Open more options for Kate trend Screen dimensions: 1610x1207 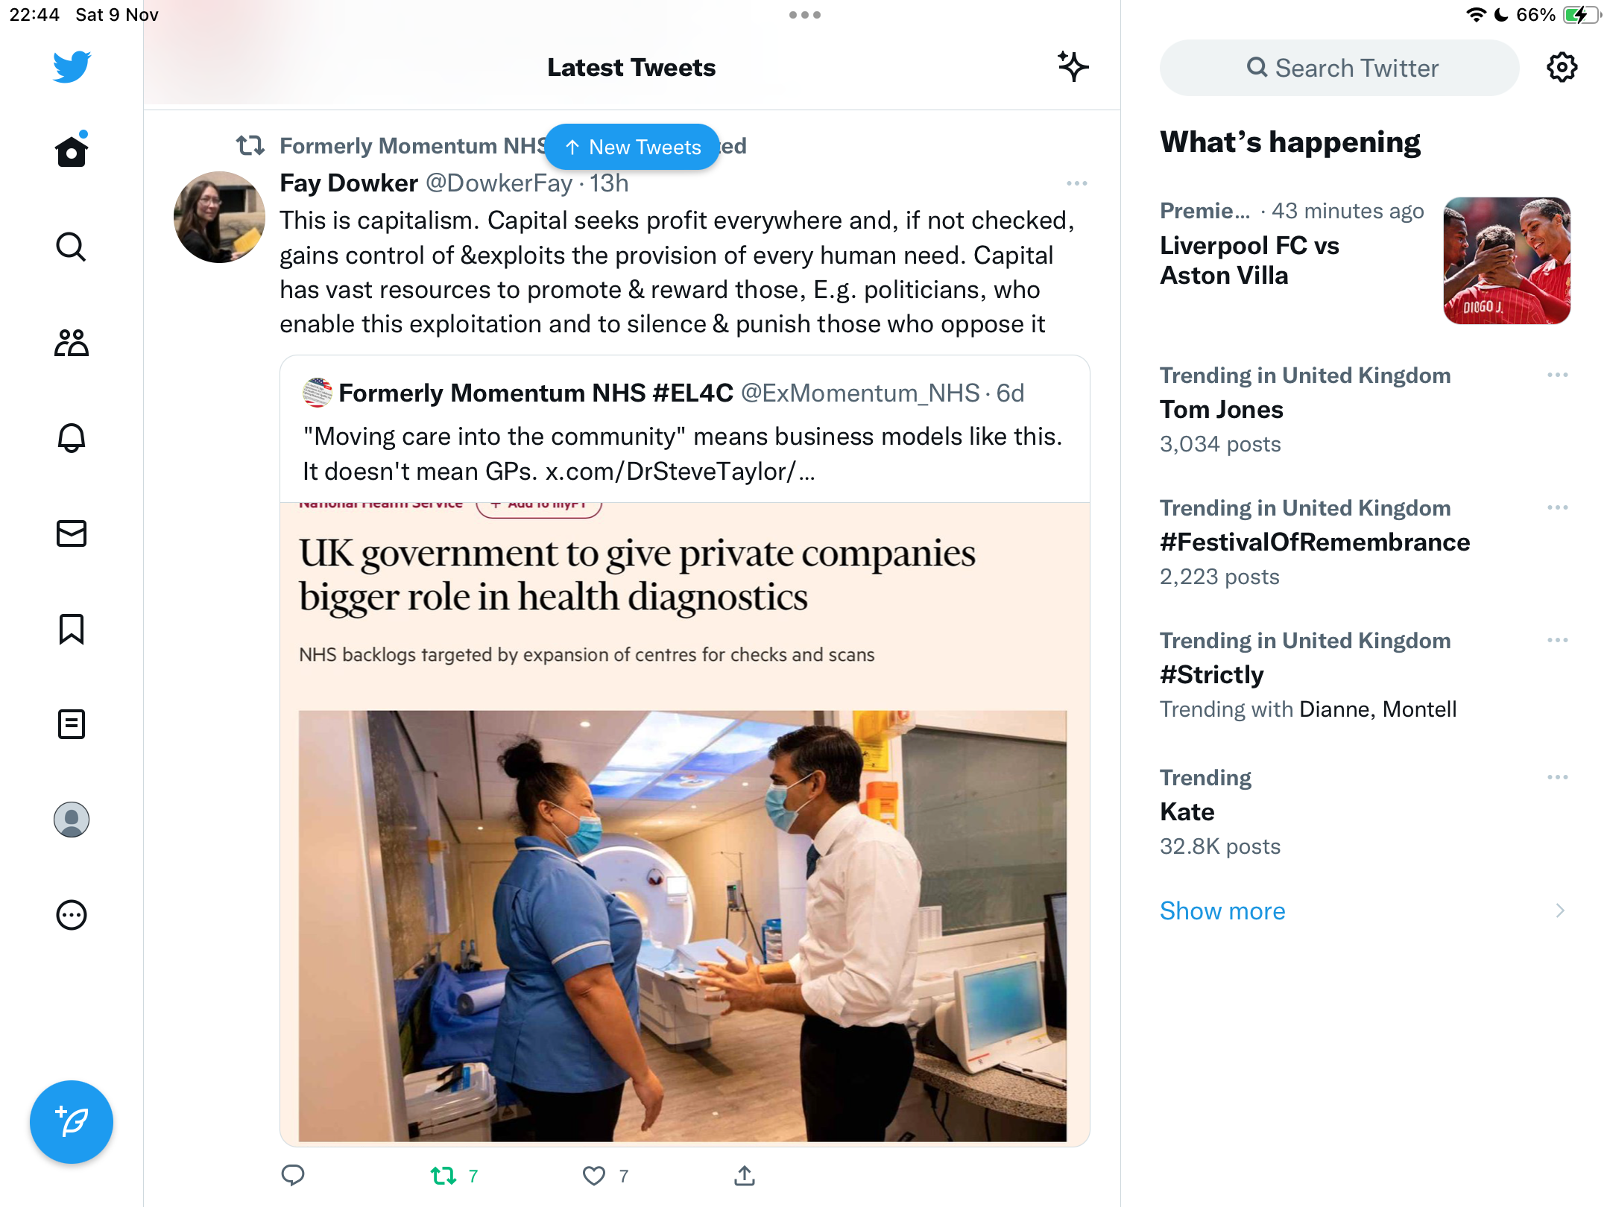[1557, 777]
